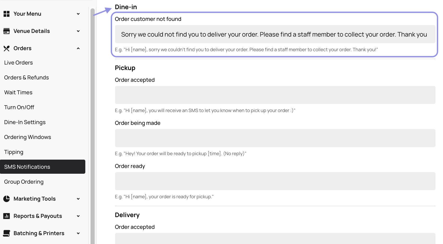
Task: Click the Marketing Tools pie chart icon
Action: click(7, 199)
